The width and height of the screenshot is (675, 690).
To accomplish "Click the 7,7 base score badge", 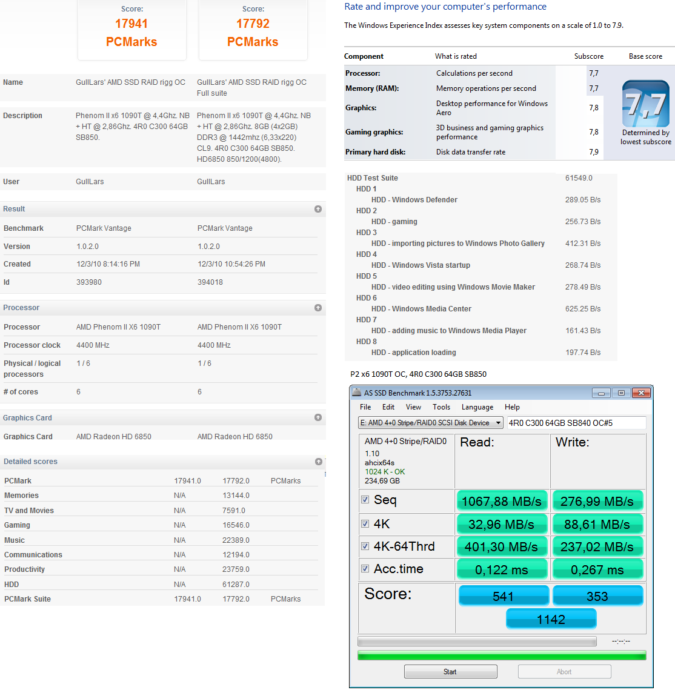I will (x=645, y=104).
